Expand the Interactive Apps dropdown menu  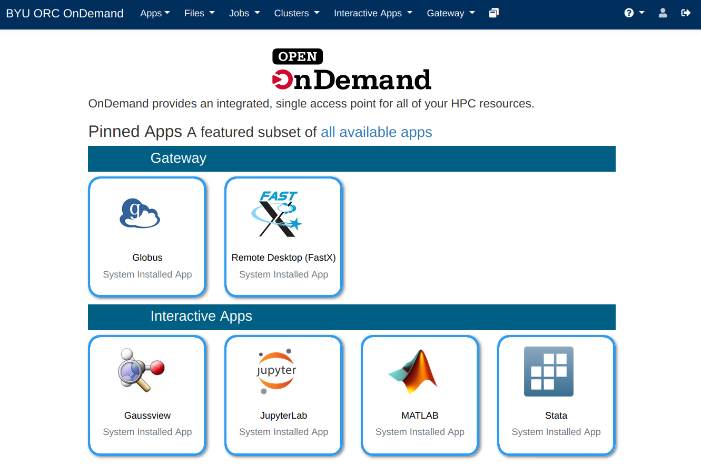pos(373,13)
